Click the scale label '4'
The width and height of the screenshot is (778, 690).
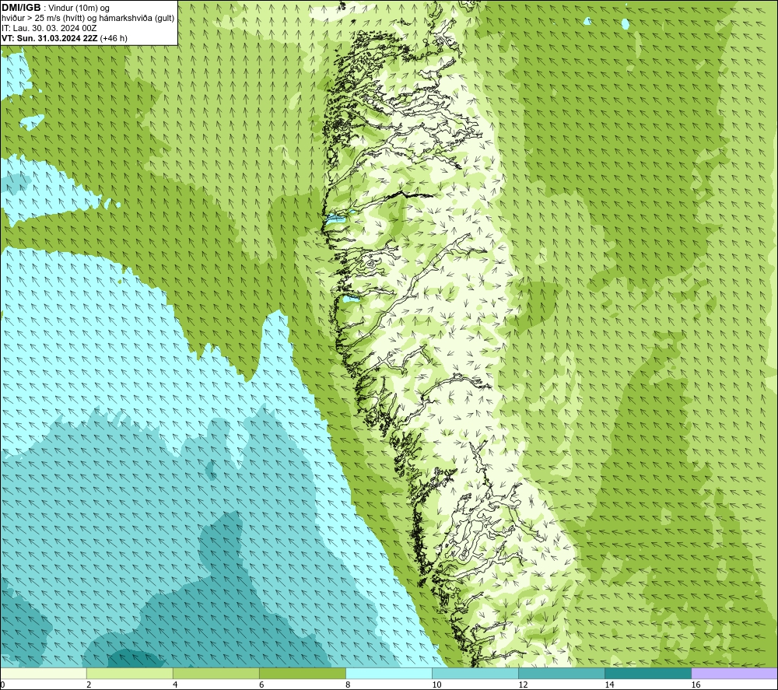174,685
